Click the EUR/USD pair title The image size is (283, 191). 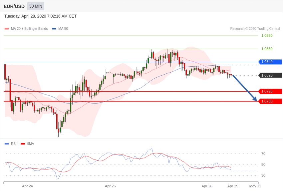pyautogui.click(x=14, y=7)
